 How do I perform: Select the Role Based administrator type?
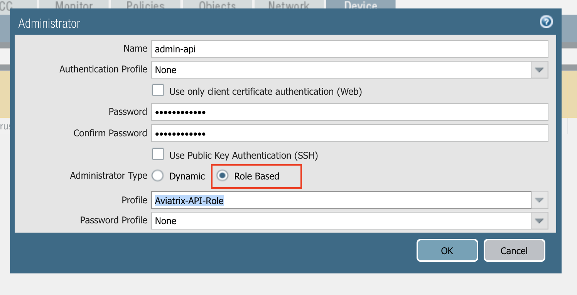tap(222, 176)
